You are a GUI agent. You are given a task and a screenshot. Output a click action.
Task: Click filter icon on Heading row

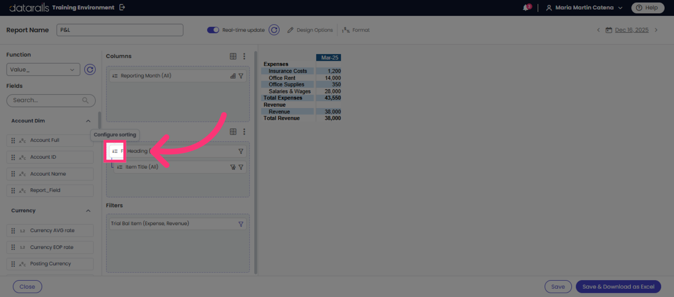241,151
